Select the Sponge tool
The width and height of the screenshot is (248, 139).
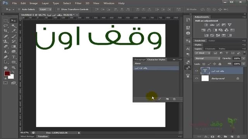(x=14, y=51)
